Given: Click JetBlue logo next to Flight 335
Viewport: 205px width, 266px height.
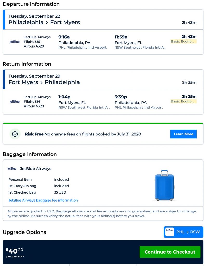Looking at the screenshot, I should coord(15,42).
